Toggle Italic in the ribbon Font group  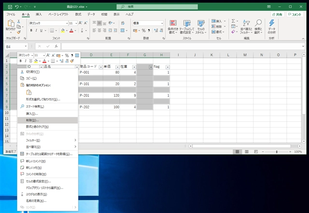click(36, 30)
